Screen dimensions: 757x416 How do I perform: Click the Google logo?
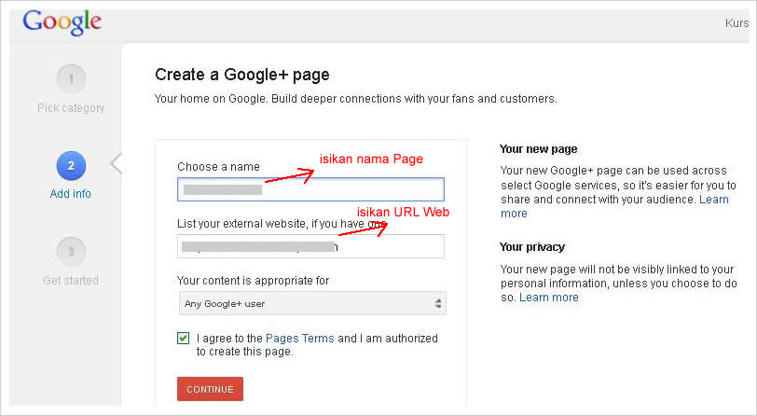[x=62, y=22]
